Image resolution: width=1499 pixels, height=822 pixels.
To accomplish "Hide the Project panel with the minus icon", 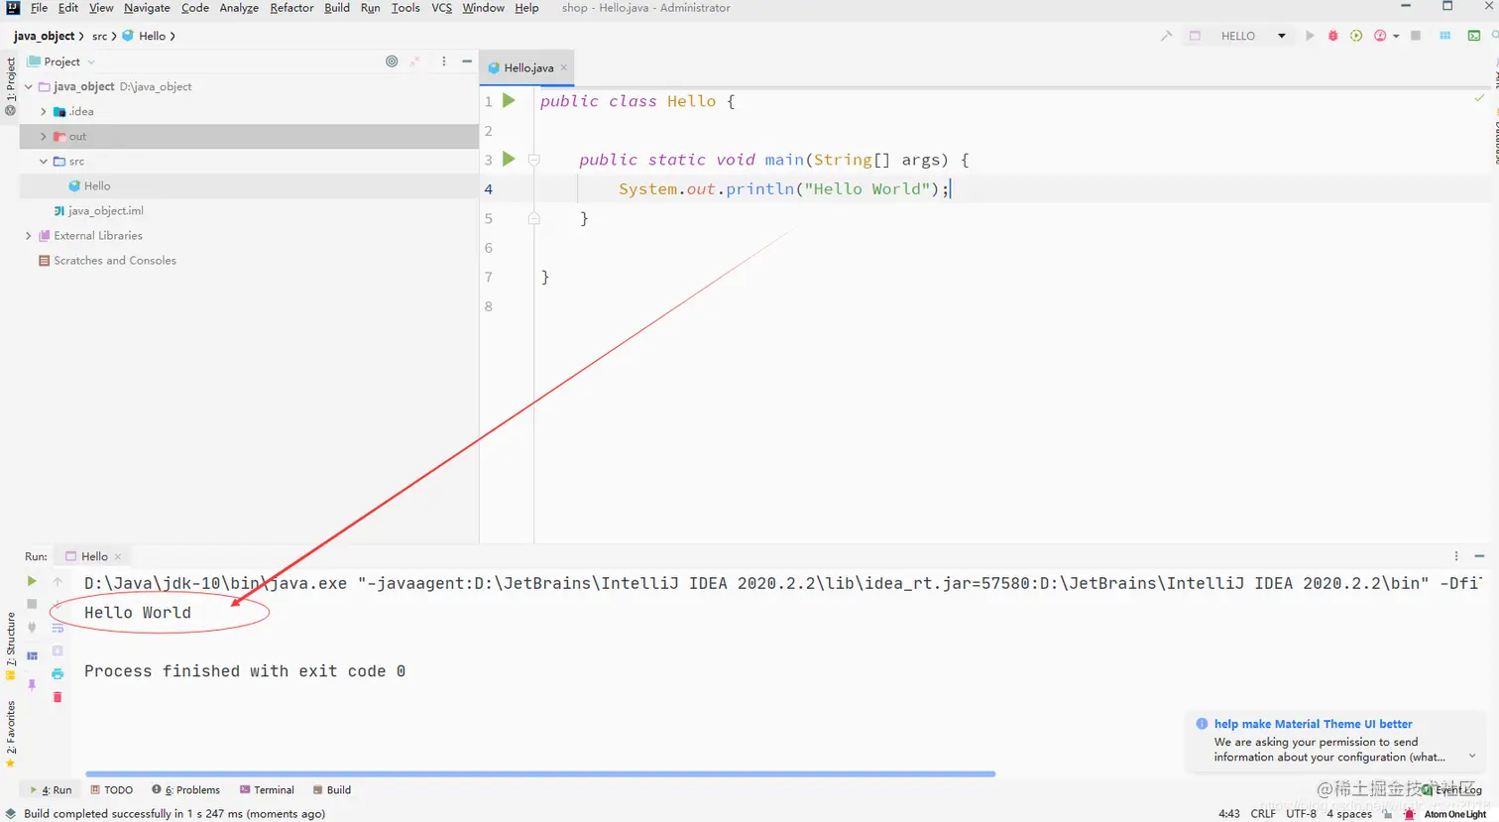I will click(467, 61).
